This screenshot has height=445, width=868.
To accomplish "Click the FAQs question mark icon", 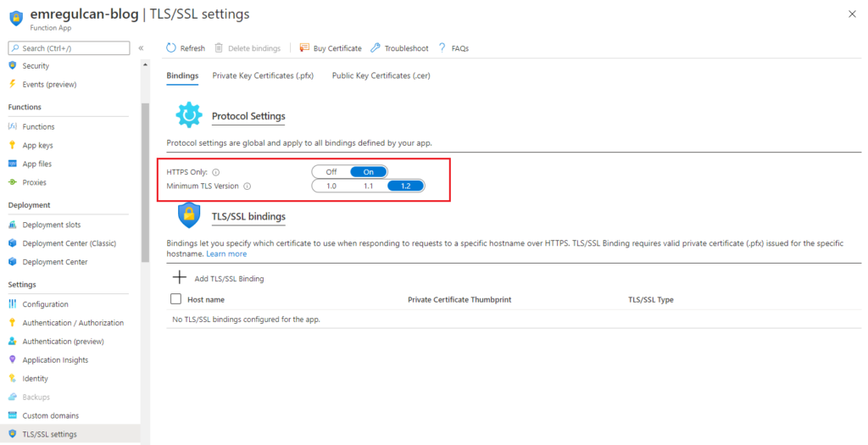I will 442,48.
